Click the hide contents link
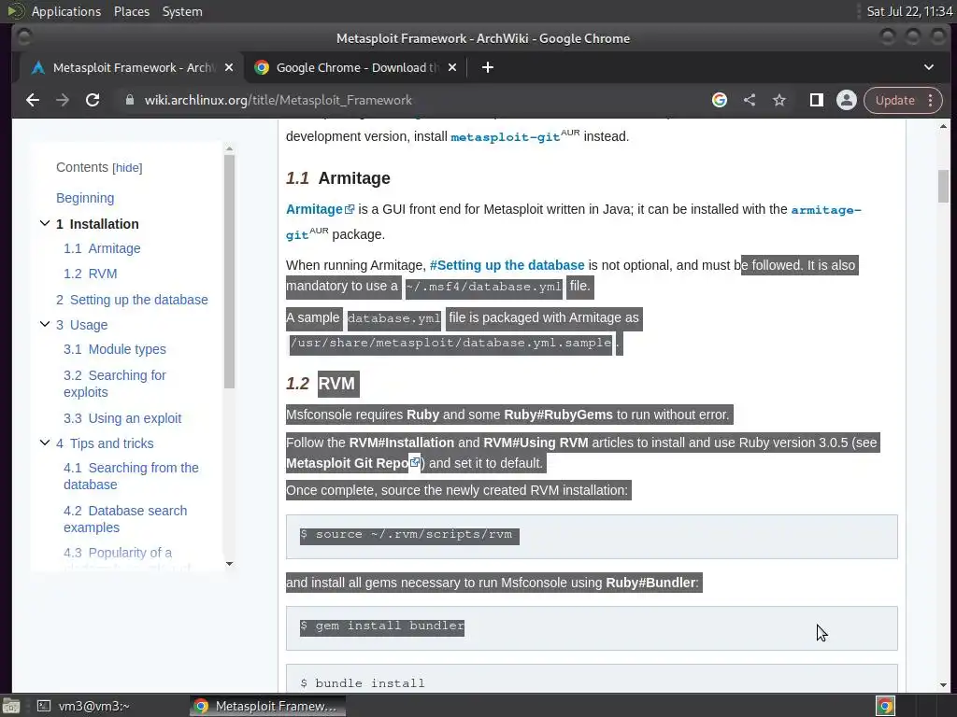Screen dimensions: 957x717 tap(127, 168)
